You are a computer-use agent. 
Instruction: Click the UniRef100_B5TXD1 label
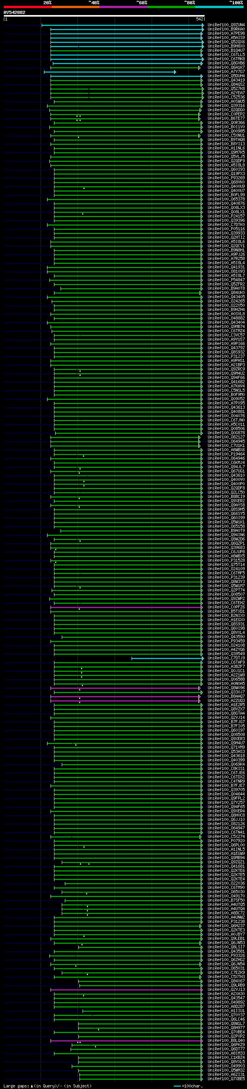(226, 612)
